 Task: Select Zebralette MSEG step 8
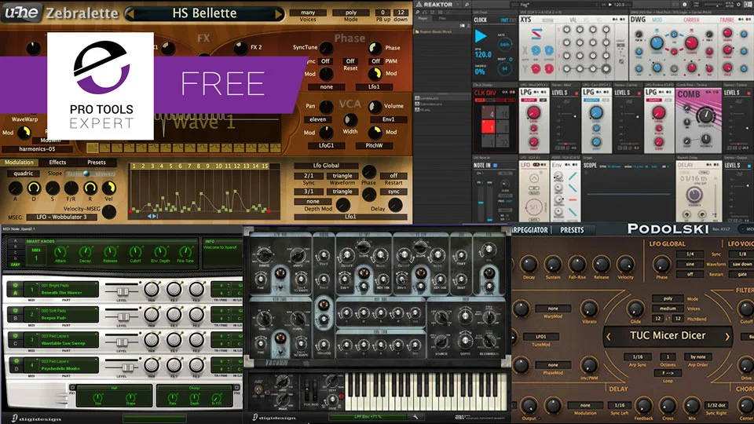199,166
